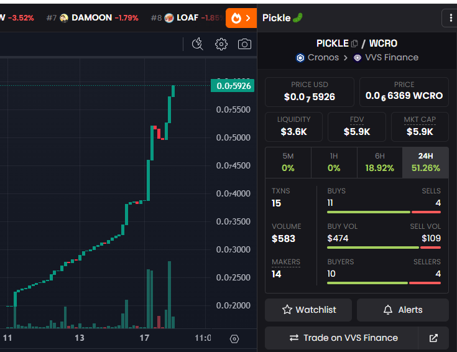457x352 pixels.
Task: Take a chart snapshot with camera icon
Action: (x=244, y=44)
